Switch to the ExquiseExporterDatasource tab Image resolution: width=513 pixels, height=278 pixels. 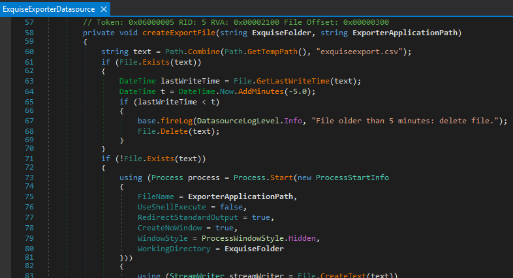click(49, 9)
